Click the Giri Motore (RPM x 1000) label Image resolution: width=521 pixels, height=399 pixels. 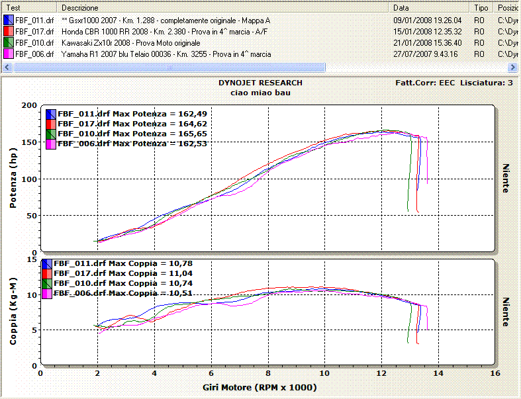tap(260, 387)
